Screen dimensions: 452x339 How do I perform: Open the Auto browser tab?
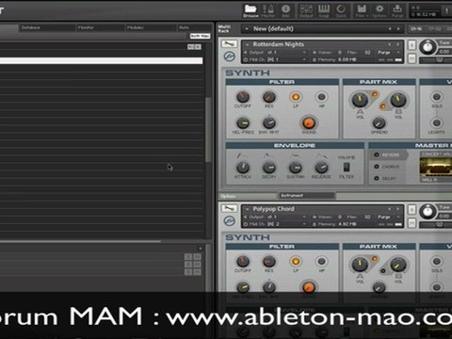pyautogui.click(x=194, y=27)
